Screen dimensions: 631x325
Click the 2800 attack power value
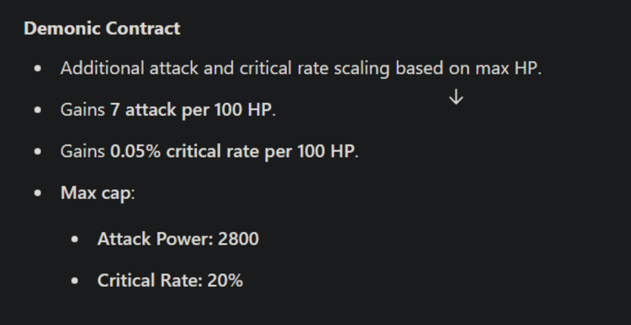point(239,238)
